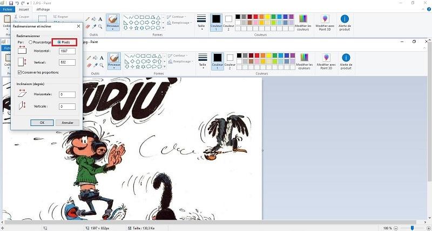The width and height of the screenshot is (432, 231).
Task: Select Couleur 1 in the upper Paint window
Action: (x=216, y=22)
